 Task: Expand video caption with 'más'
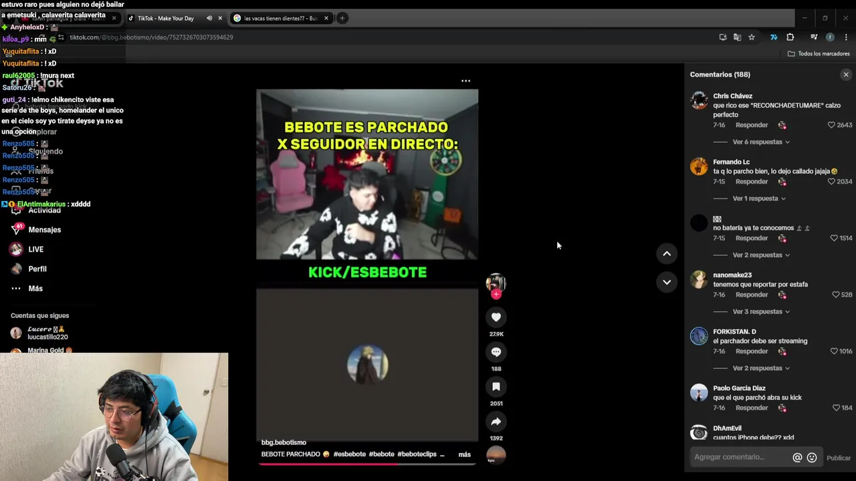[464, 454]
